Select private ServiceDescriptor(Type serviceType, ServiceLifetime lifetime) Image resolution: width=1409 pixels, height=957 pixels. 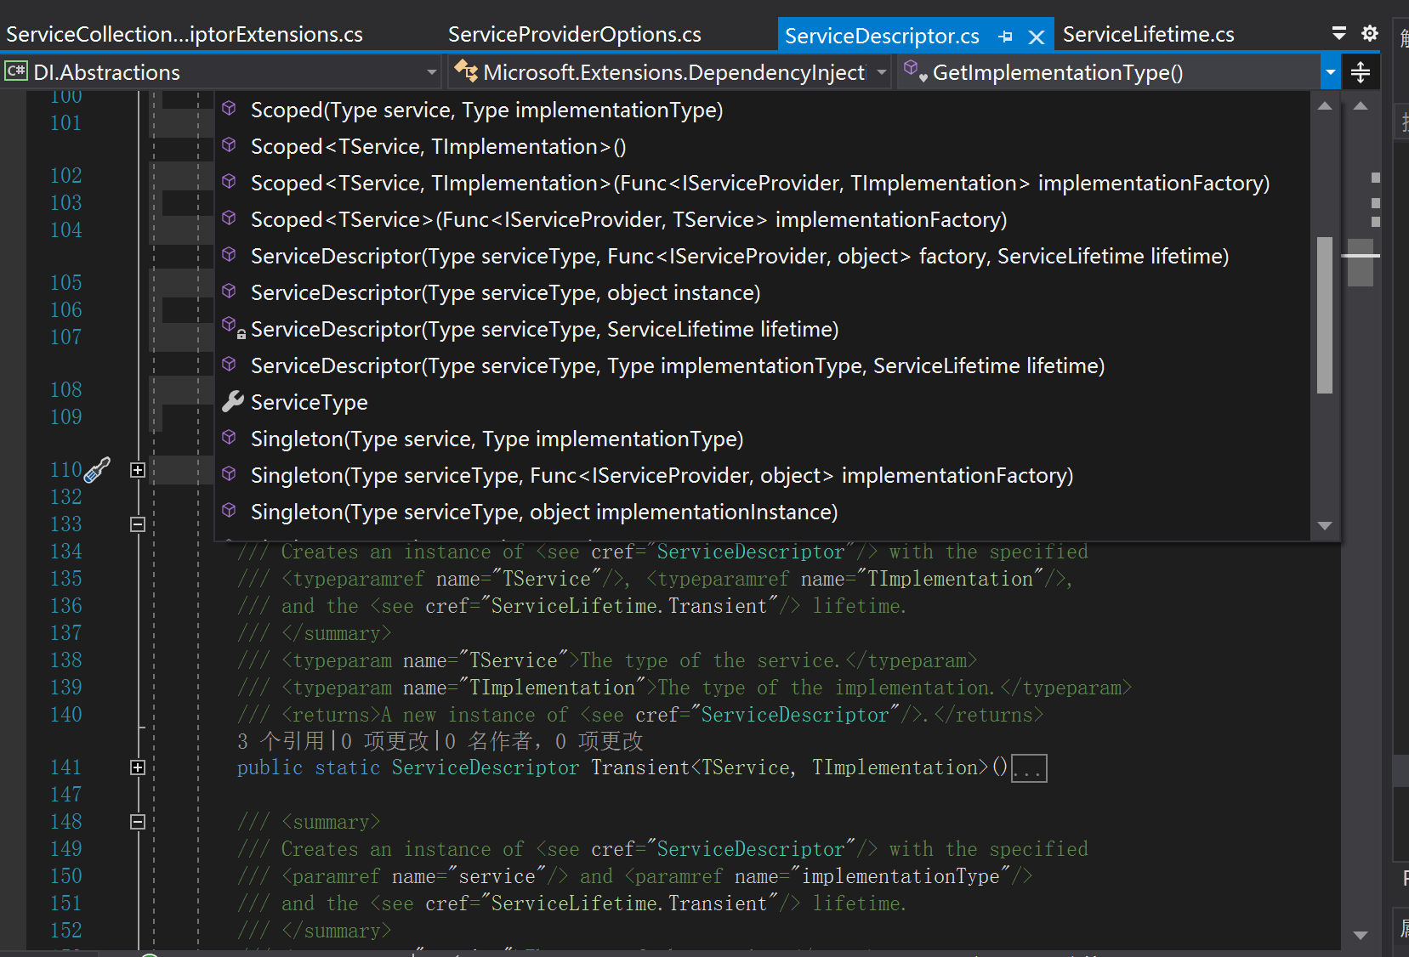[x=544, y=330]
